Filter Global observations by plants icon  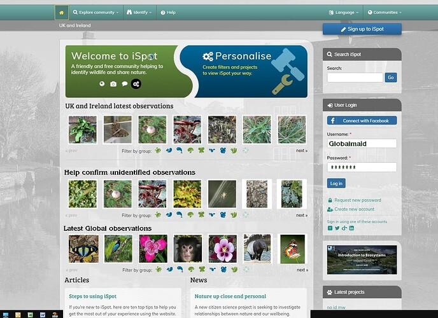pyautogui.click(x=234, y=269)
